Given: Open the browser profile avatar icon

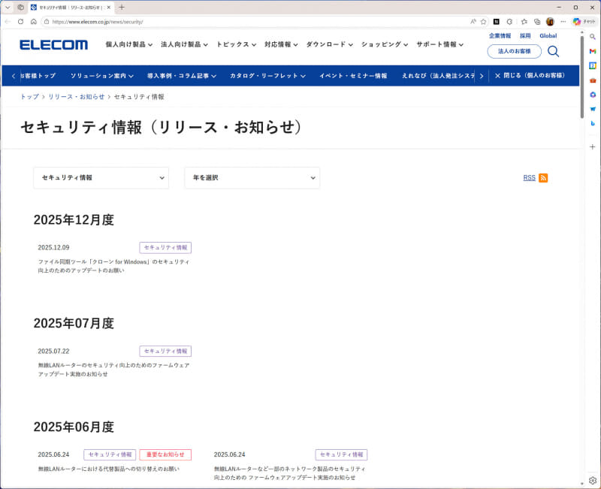Looking at the screenshot, I should coord(550,22).
